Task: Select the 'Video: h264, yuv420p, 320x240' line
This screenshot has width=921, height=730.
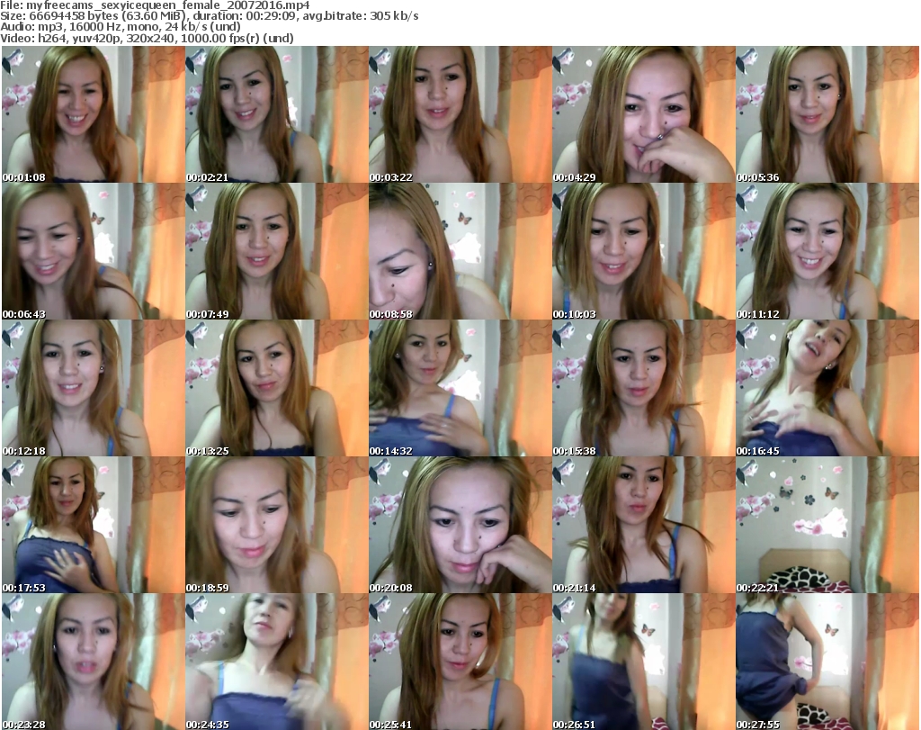Action: click(147, 38)
